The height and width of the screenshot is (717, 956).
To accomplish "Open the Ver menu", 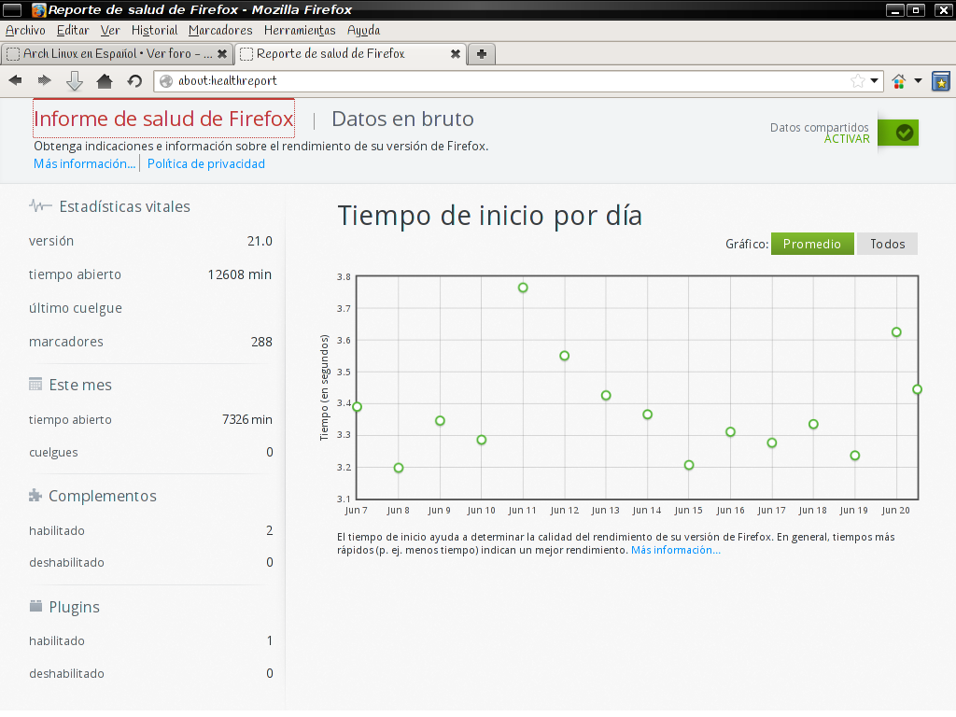I will [x=110, y=31].
